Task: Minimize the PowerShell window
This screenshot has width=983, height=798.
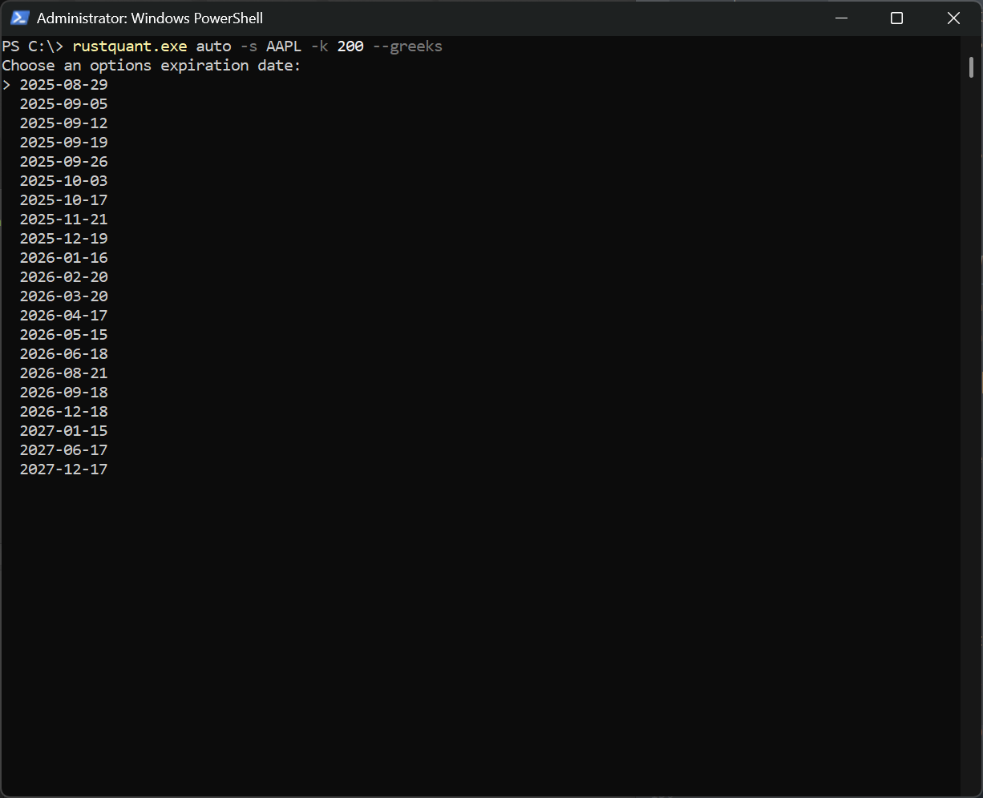Action: [841, 18]
